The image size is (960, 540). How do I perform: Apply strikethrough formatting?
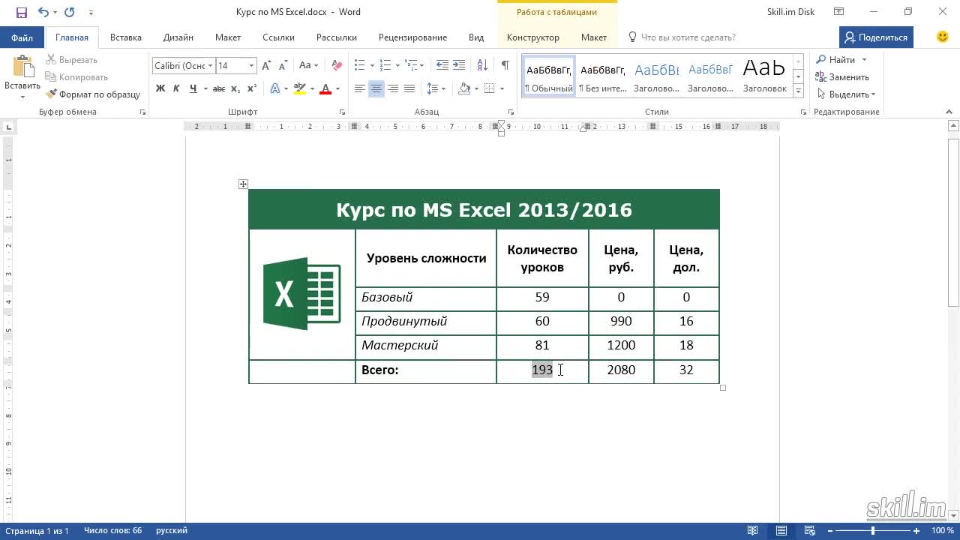point(218,88)
